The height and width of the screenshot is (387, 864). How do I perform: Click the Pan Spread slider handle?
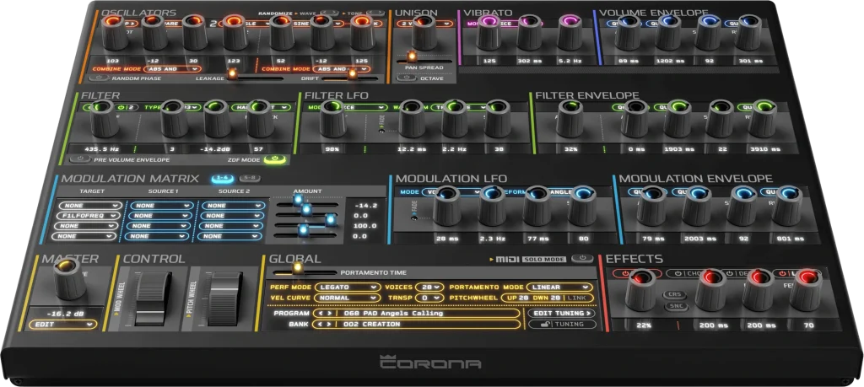[x=411, y=56]
